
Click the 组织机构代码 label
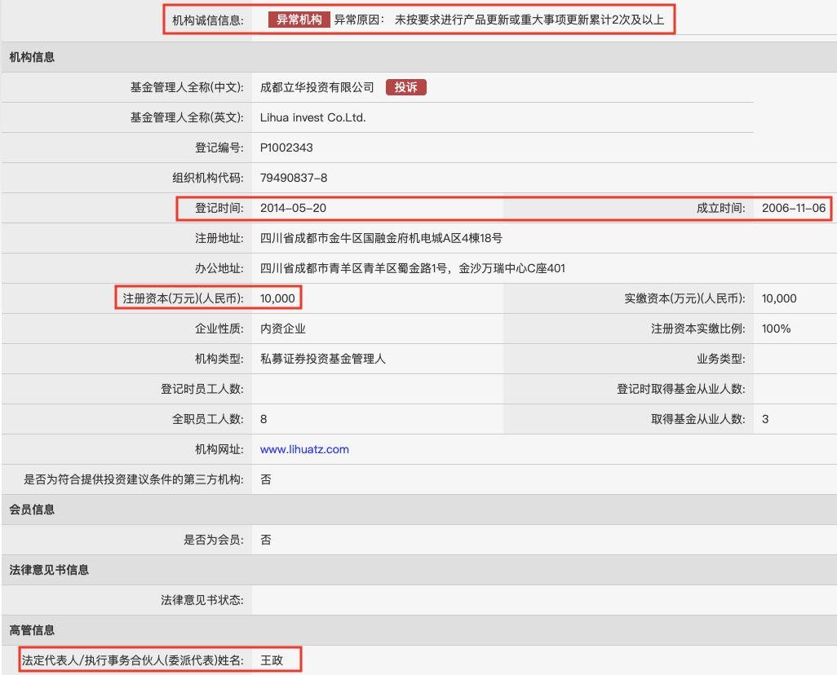coord(208,178)
